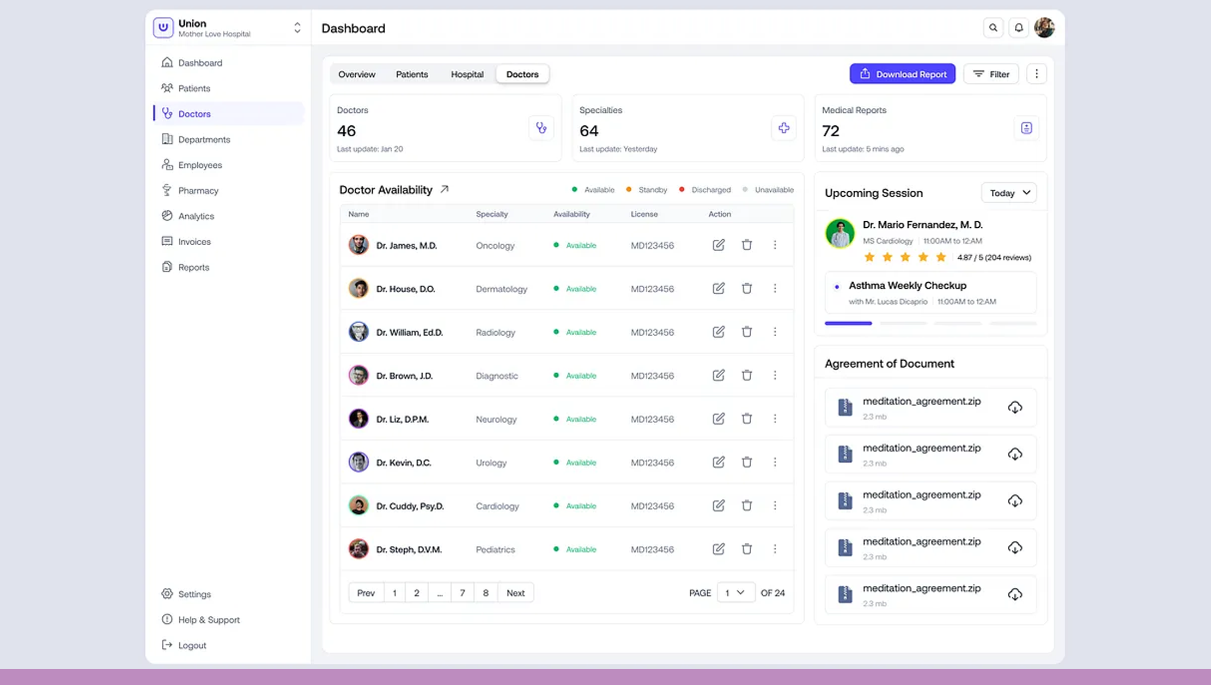
Task: Open Dr. Mario Fernandez profile thumbnail
Action: (839, 233)
